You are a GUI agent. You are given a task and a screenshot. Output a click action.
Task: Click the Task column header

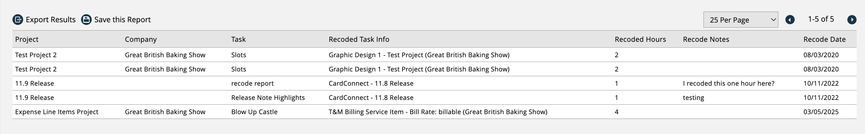pyautogui.click(x=238, y=39)
